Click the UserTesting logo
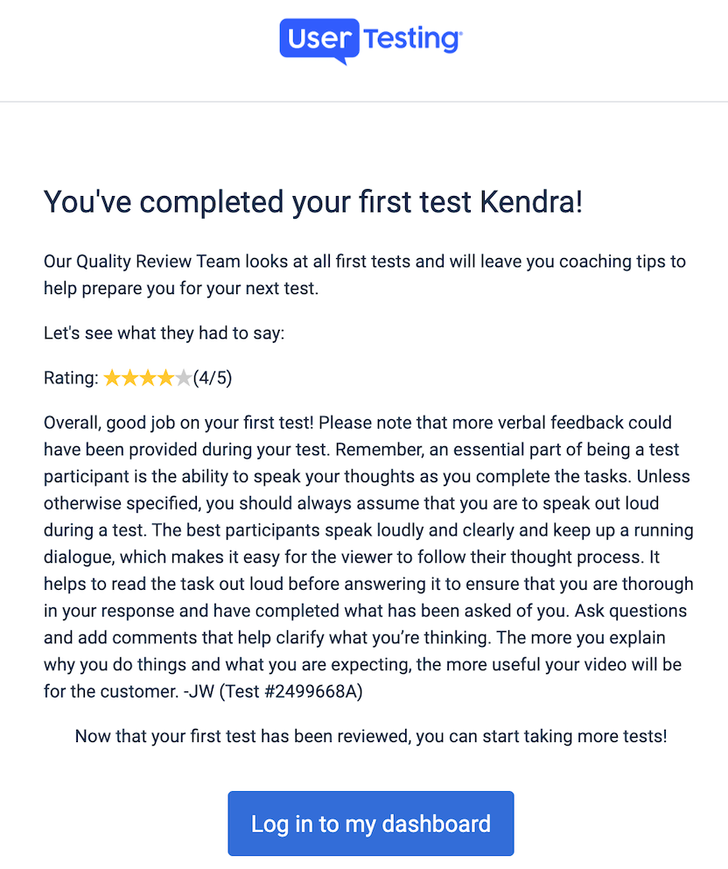The height and width of the screenshot is (869, 728). point(371,41)
